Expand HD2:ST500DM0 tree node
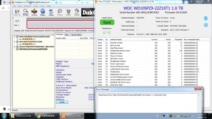This screenshot has width=212, height=119. coord(14,47)
